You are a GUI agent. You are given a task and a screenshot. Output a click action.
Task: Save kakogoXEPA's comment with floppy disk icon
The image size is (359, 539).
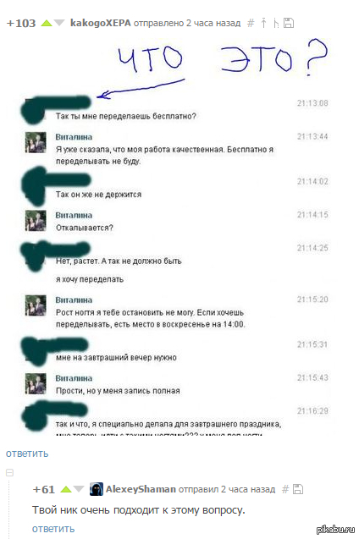(289, 24)
